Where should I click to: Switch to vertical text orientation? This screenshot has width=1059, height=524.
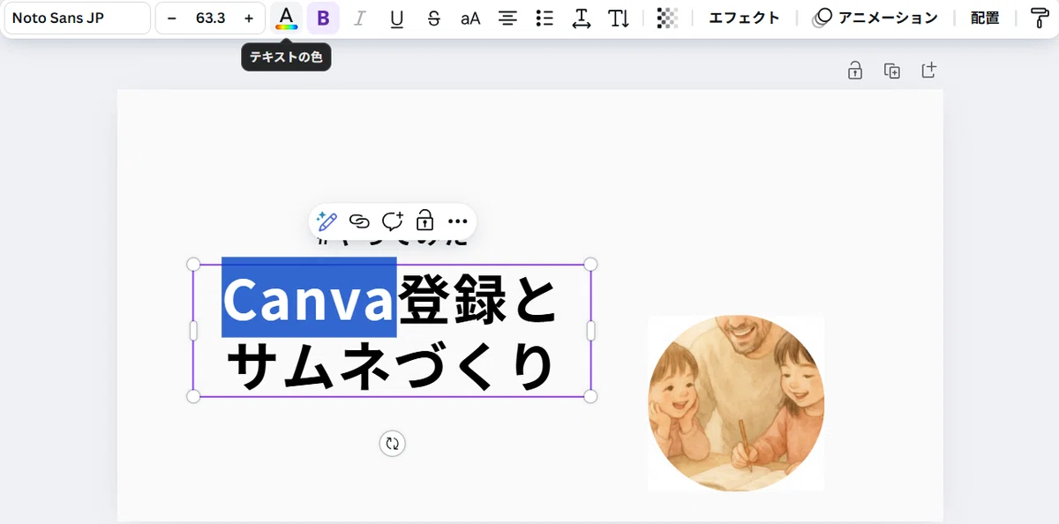coord(619,18)
